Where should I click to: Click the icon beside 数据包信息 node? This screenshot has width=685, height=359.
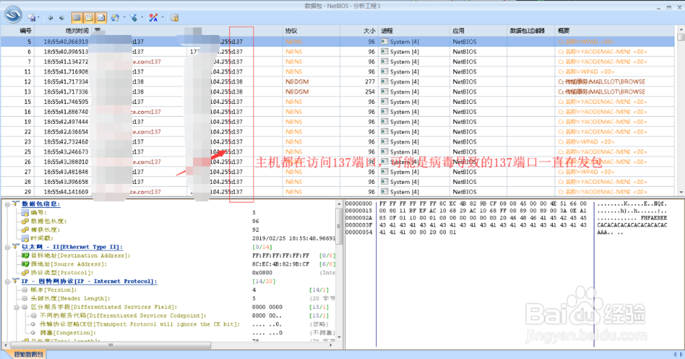click(16, 204)
